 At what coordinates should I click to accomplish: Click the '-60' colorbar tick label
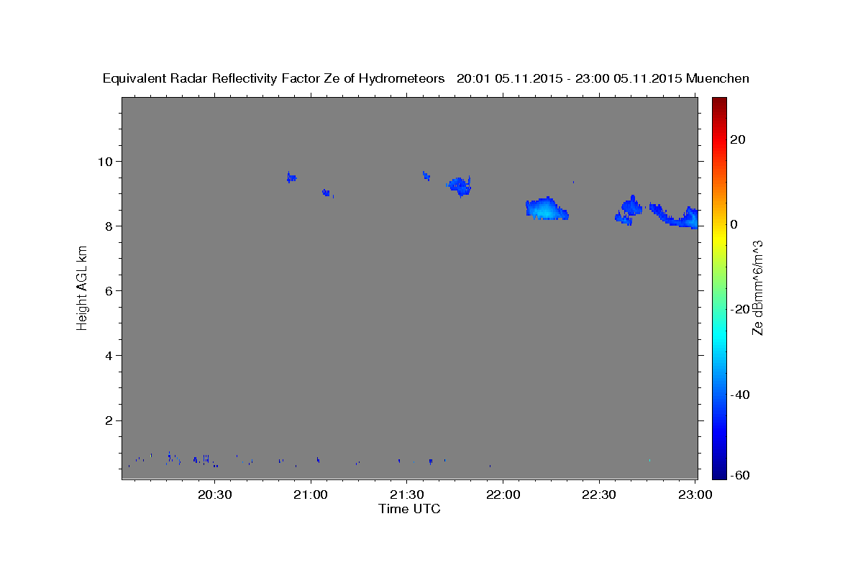[739, 475]
